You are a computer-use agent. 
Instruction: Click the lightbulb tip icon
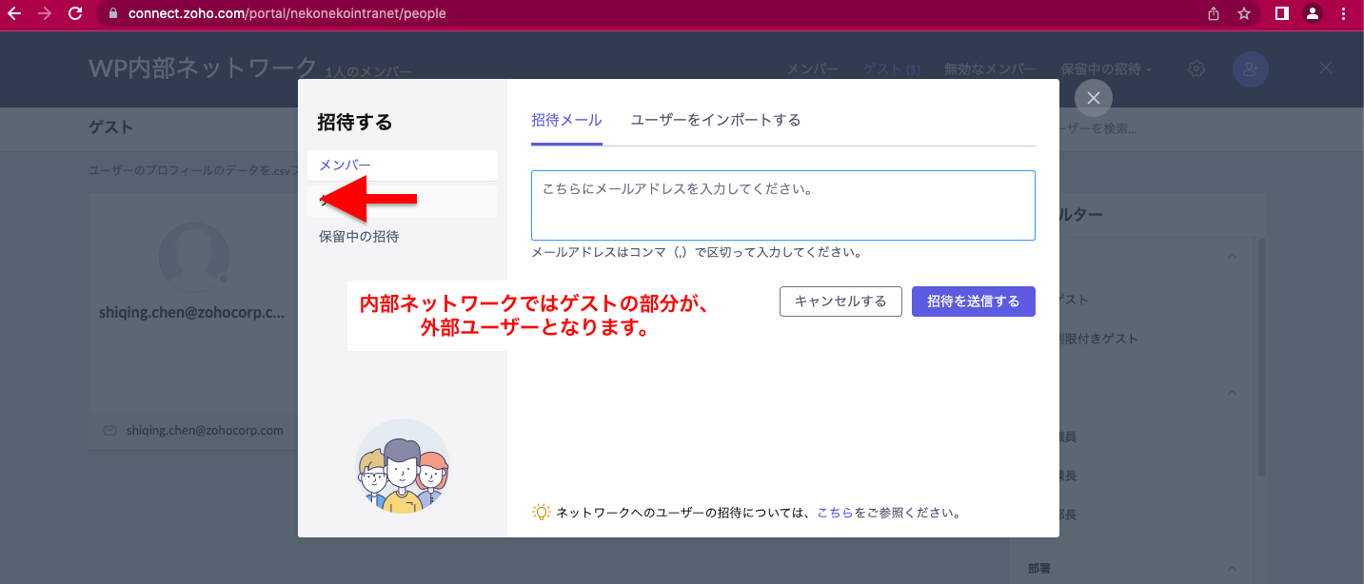(x=541, y=512)
